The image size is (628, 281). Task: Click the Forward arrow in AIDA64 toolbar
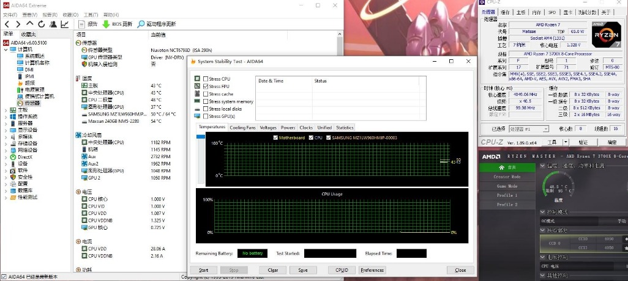(18, 24)
